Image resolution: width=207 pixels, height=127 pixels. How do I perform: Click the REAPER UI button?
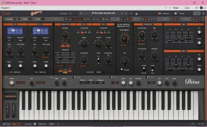click(x=197, y=8)
